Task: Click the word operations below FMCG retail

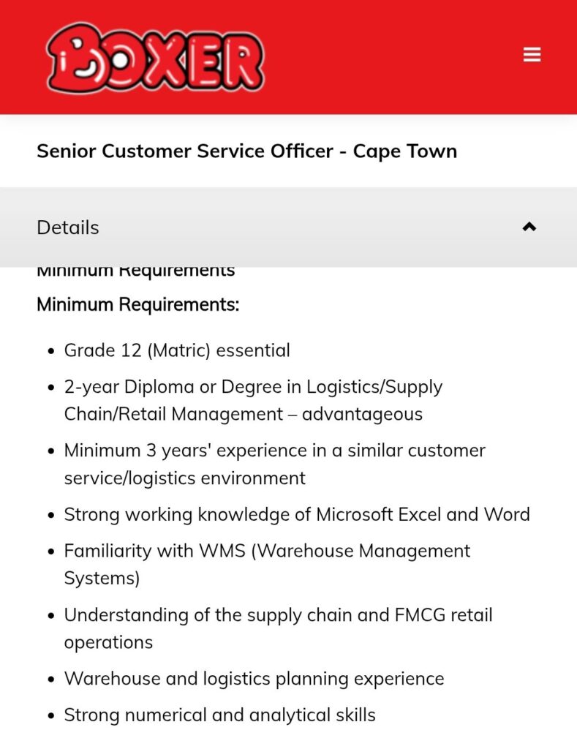Action: (108, 642)
